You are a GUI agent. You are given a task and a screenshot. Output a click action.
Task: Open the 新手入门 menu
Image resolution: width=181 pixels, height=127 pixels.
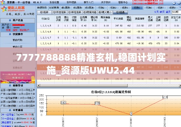(88, 2)
